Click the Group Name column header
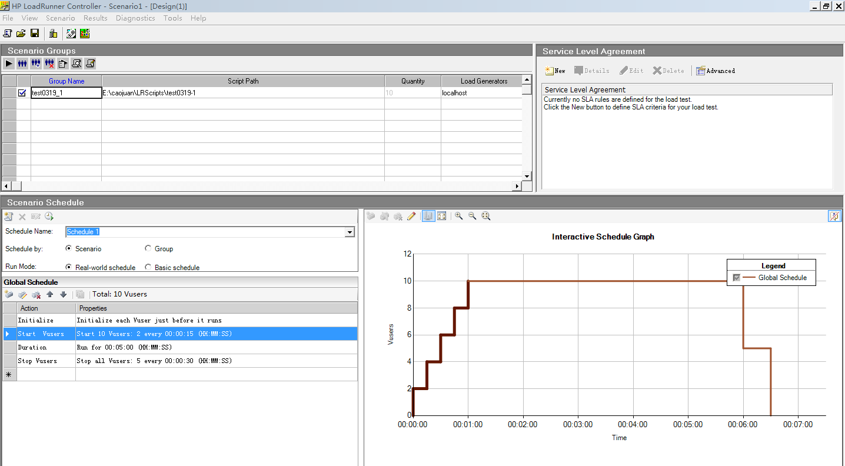Viewport: 845px width, 466px height. [x=66, y=81]
